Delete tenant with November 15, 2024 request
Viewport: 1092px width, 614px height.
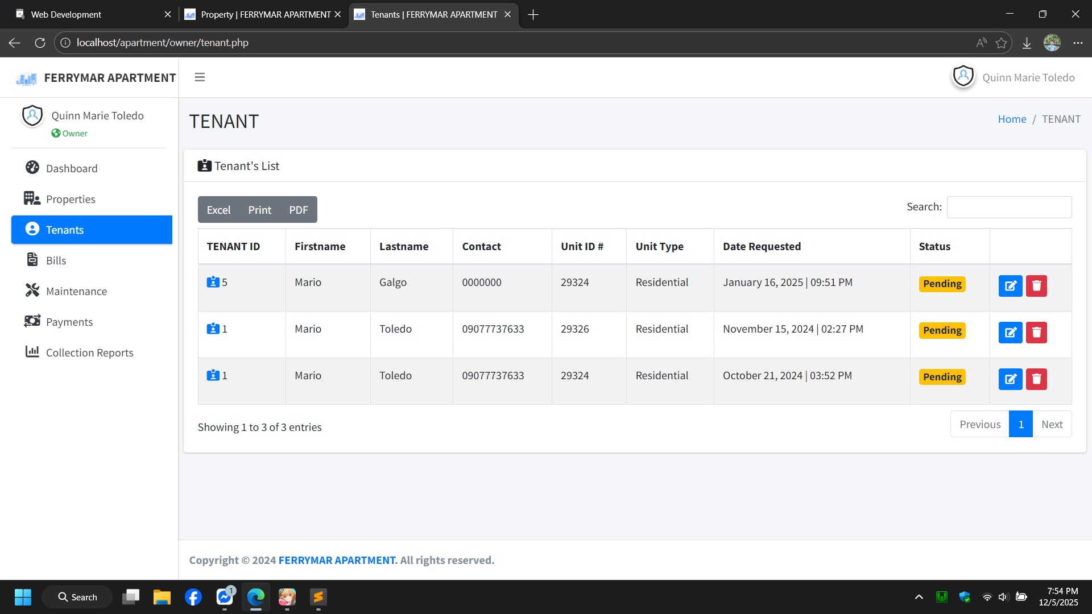click(x=1036, y=333)
